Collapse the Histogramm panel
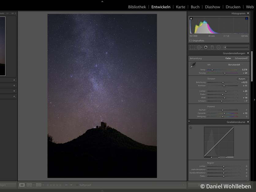256x192 pixels. click(x=248, y=13)
